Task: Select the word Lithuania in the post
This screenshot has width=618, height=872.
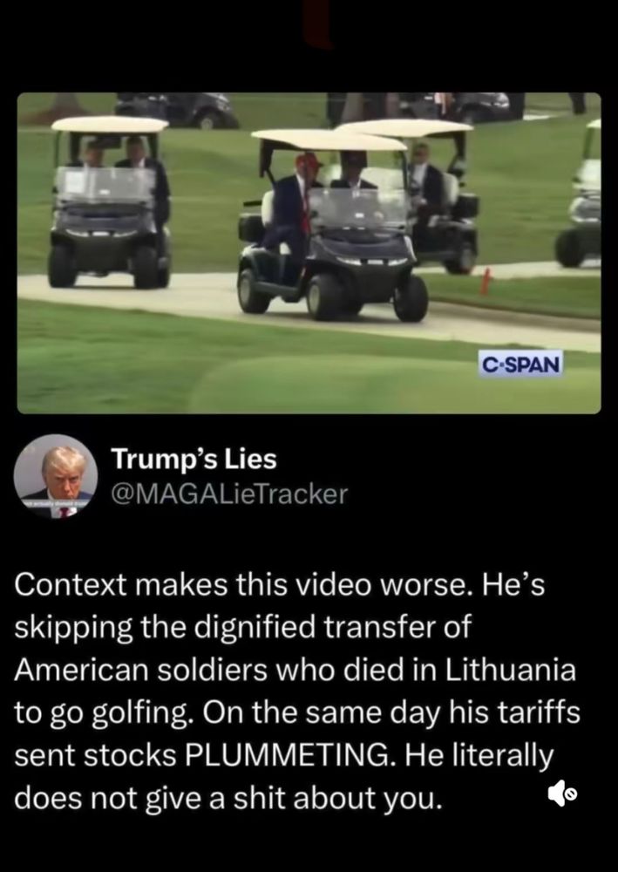Action: 508,670
